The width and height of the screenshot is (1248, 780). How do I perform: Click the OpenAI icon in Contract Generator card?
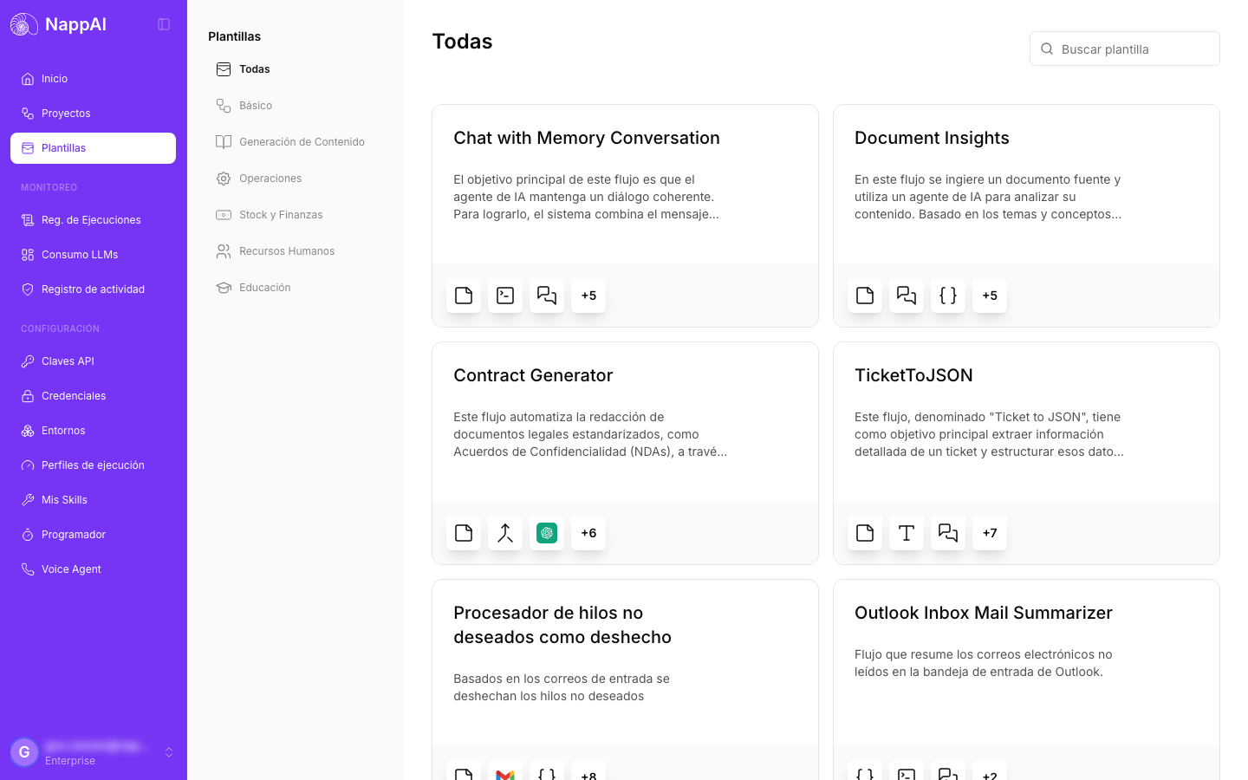tap(547, 533)
